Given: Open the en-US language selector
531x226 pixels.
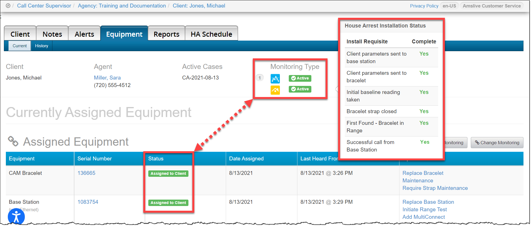Looking at the screenshot, I should click(x=449, y=6).
